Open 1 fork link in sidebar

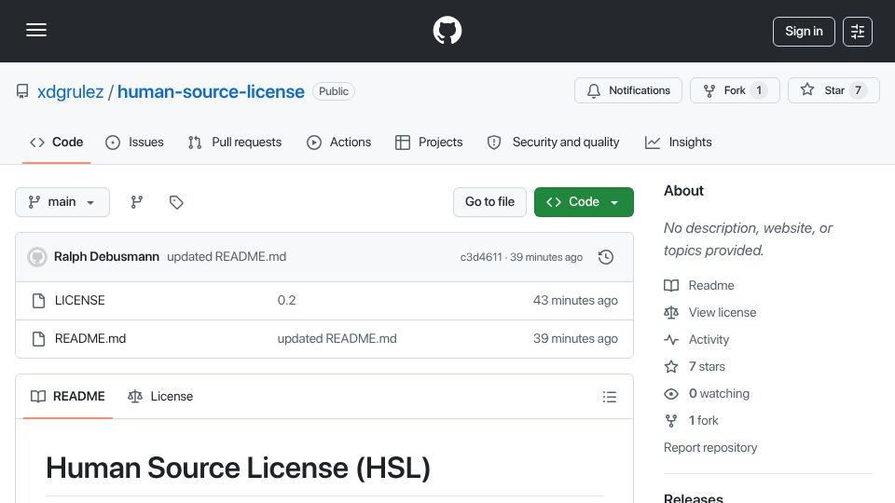point(691,420)
